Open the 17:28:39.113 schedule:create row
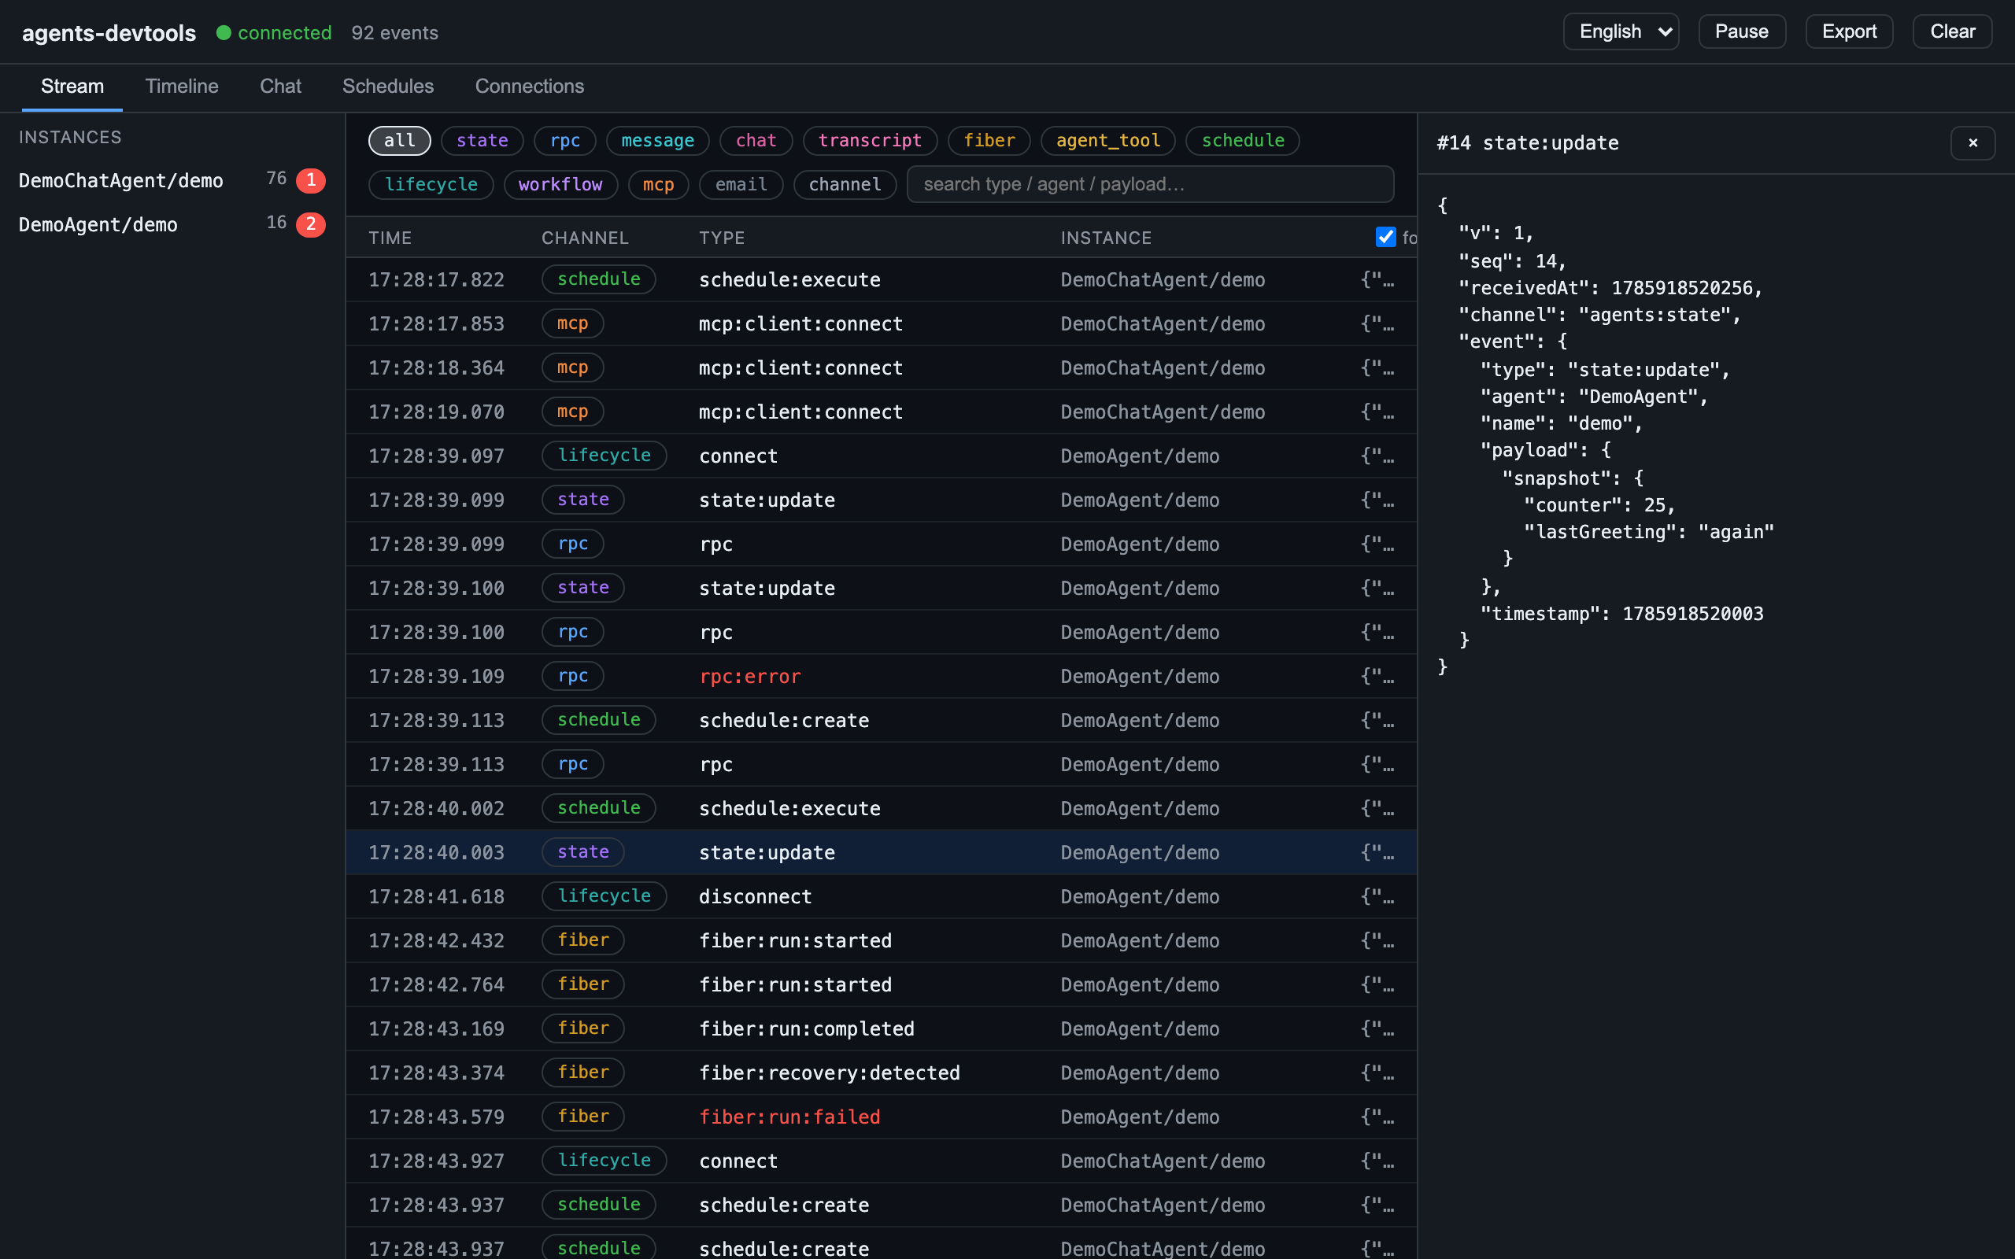Image resolution: width=2015 pixels, height=1259 pixels. point(881,720)
